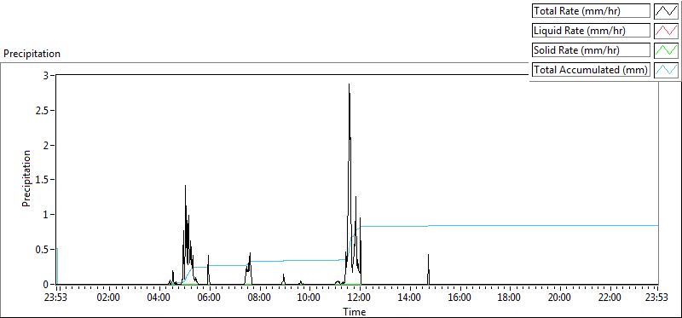Click the 08:00 time axis label
This screenshot has height=318, width=682.
pos(259,298)
